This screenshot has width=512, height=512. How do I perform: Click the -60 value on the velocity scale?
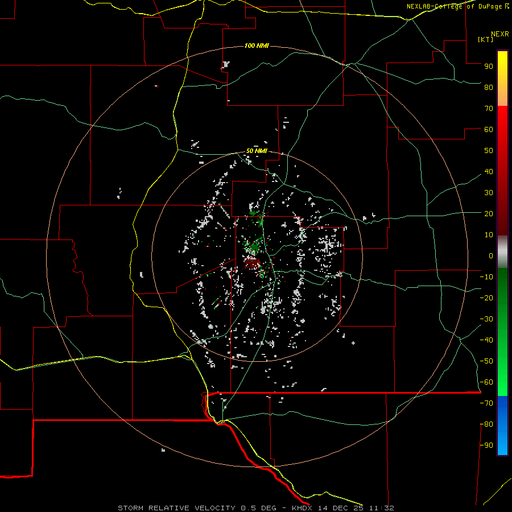(x=486, y=382)
